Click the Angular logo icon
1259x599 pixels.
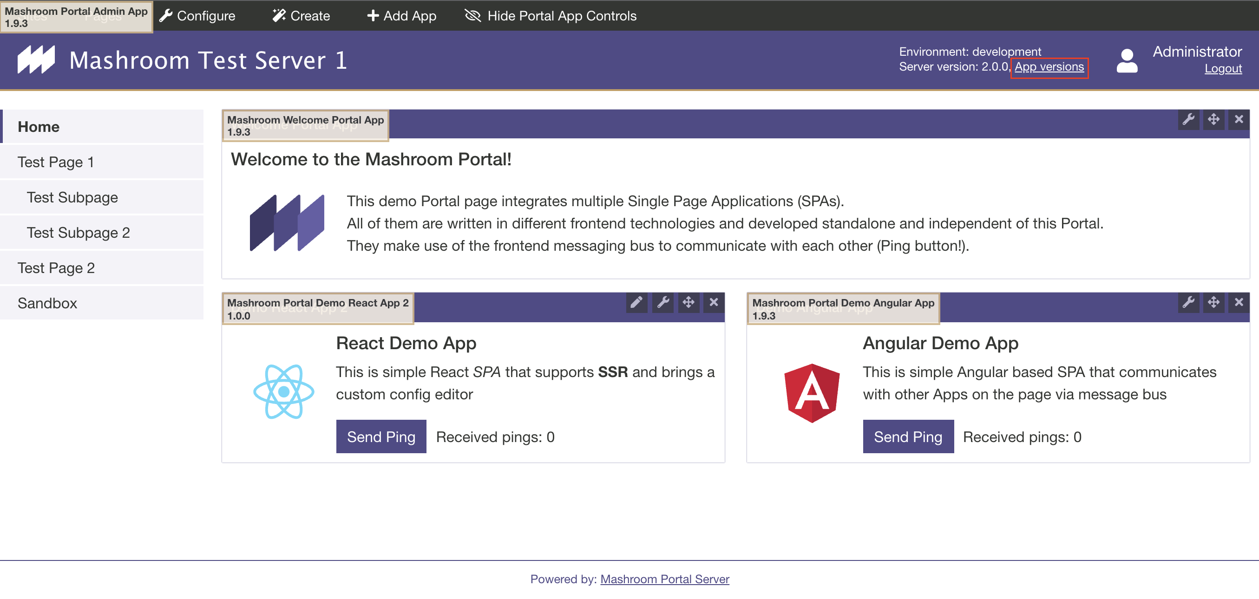812,393
